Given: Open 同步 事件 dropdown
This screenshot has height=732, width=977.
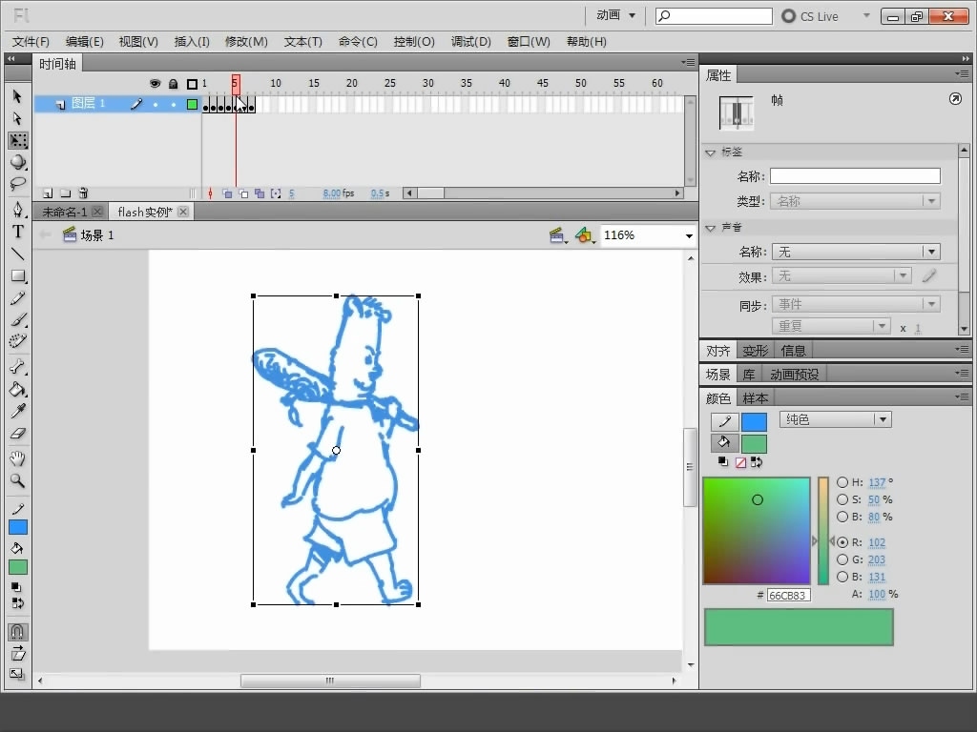Looking at the screenshot, I should (856, 304).
